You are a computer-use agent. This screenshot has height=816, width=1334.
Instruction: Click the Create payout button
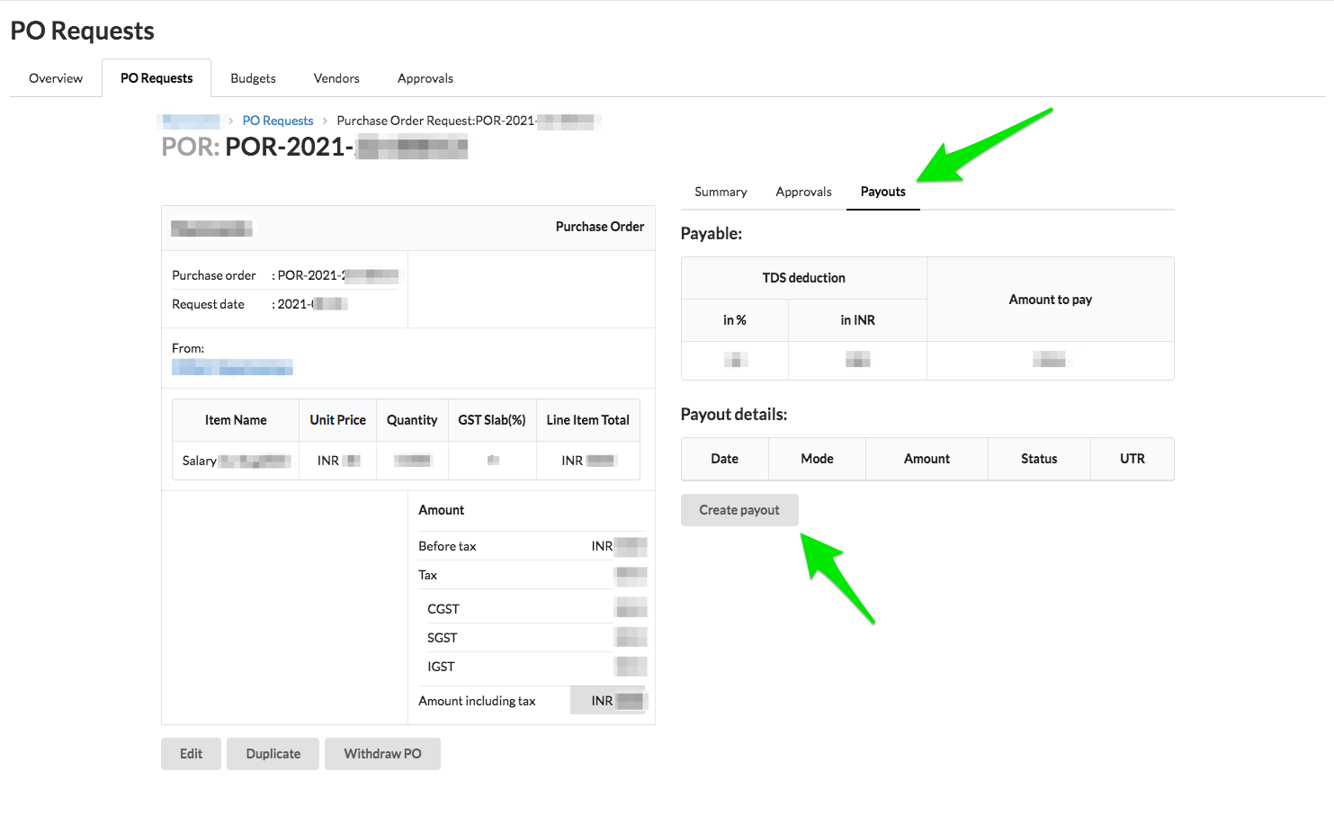pos(739,510)
